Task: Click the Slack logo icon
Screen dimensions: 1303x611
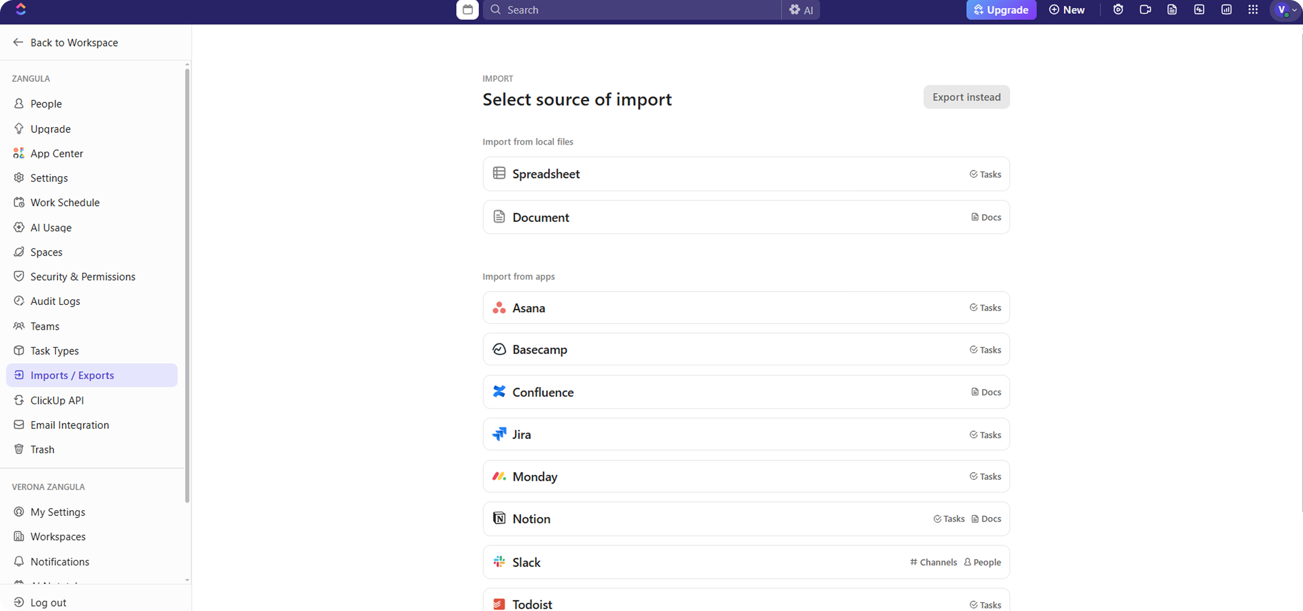Action: tap(499, 562)
